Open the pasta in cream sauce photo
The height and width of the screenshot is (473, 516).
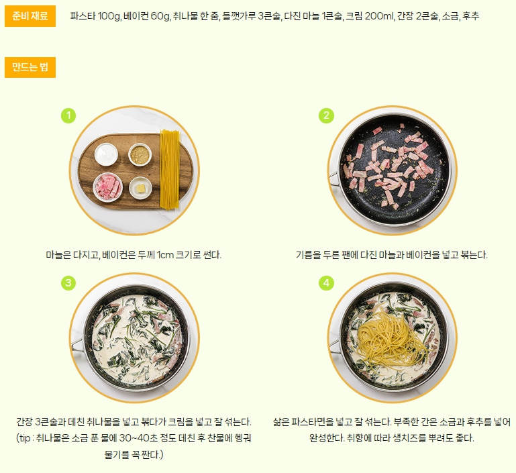(x=392, y=338)
